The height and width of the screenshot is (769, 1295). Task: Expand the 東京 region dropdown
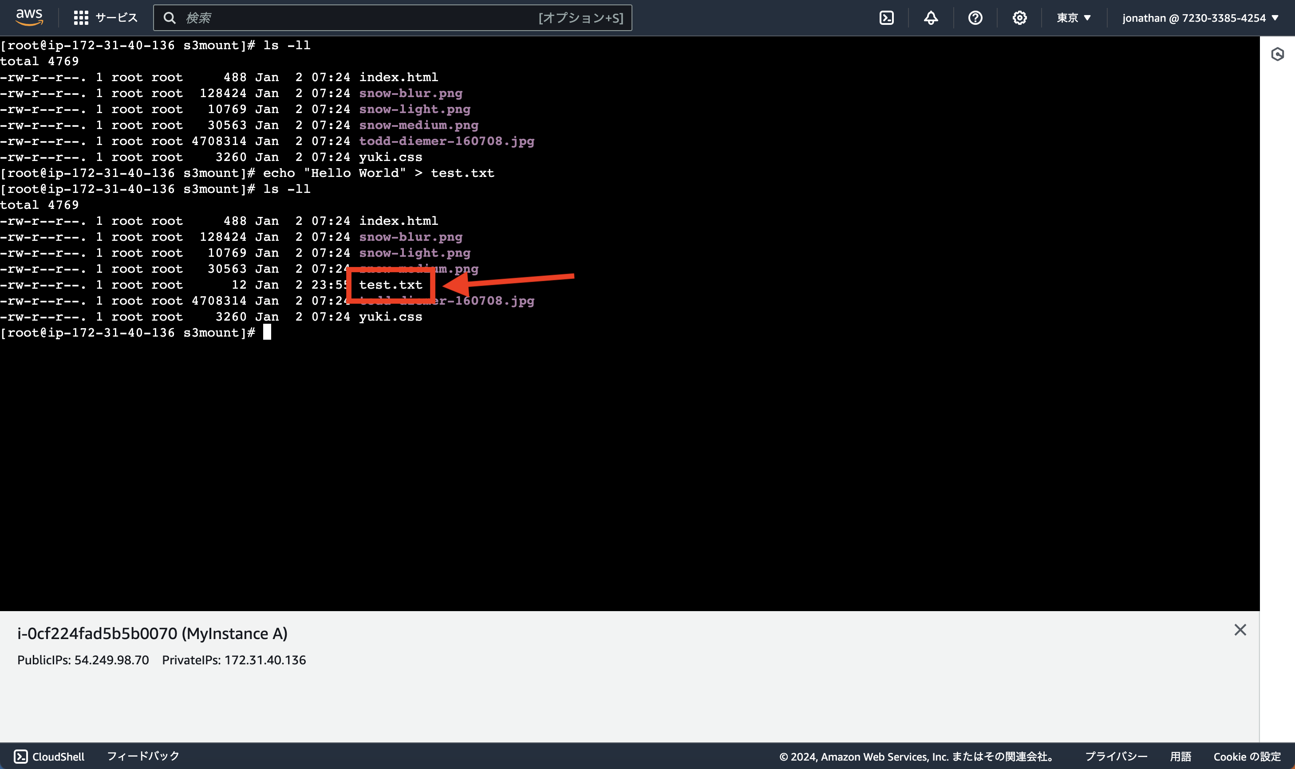click(1073, 17)
